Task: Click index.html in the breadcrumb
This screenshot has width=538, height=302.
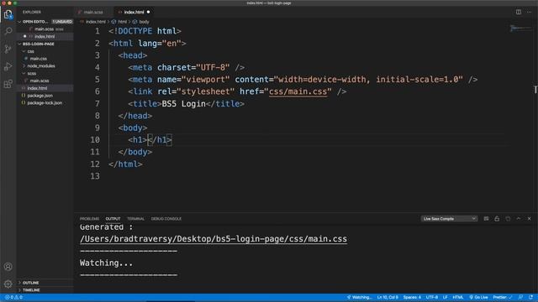Action: pyautogui.click(x=96, y=22)
